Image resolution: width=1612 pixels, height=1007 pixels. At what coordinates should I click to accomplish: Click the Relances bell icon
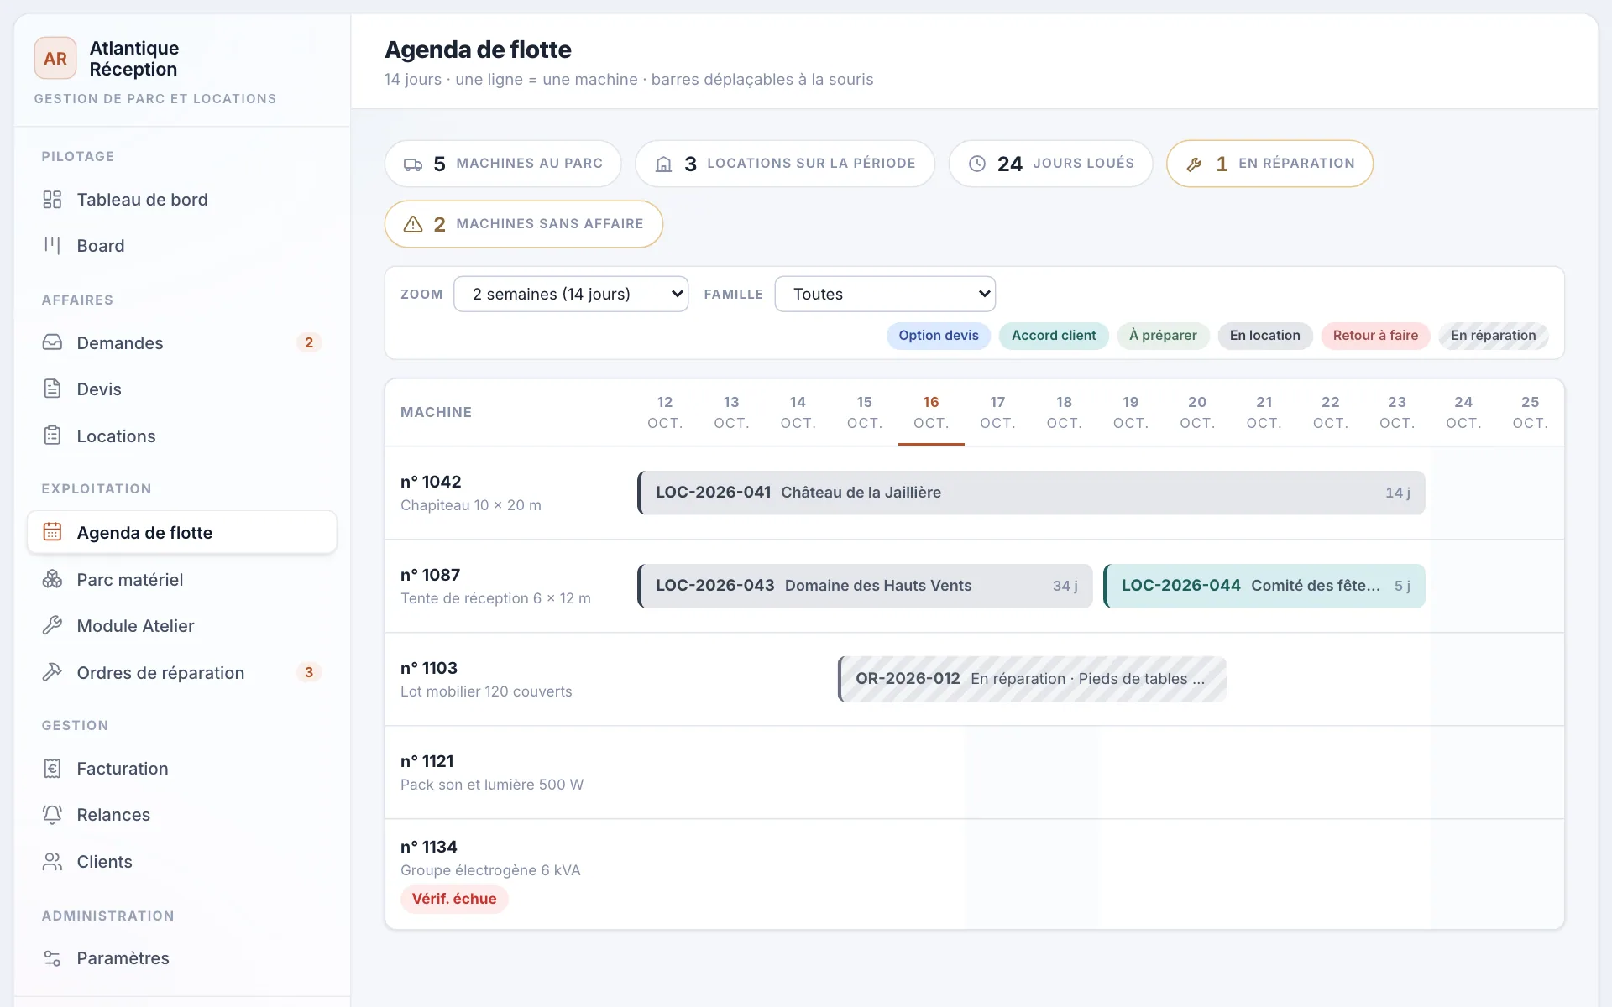(x=52, y=814)
